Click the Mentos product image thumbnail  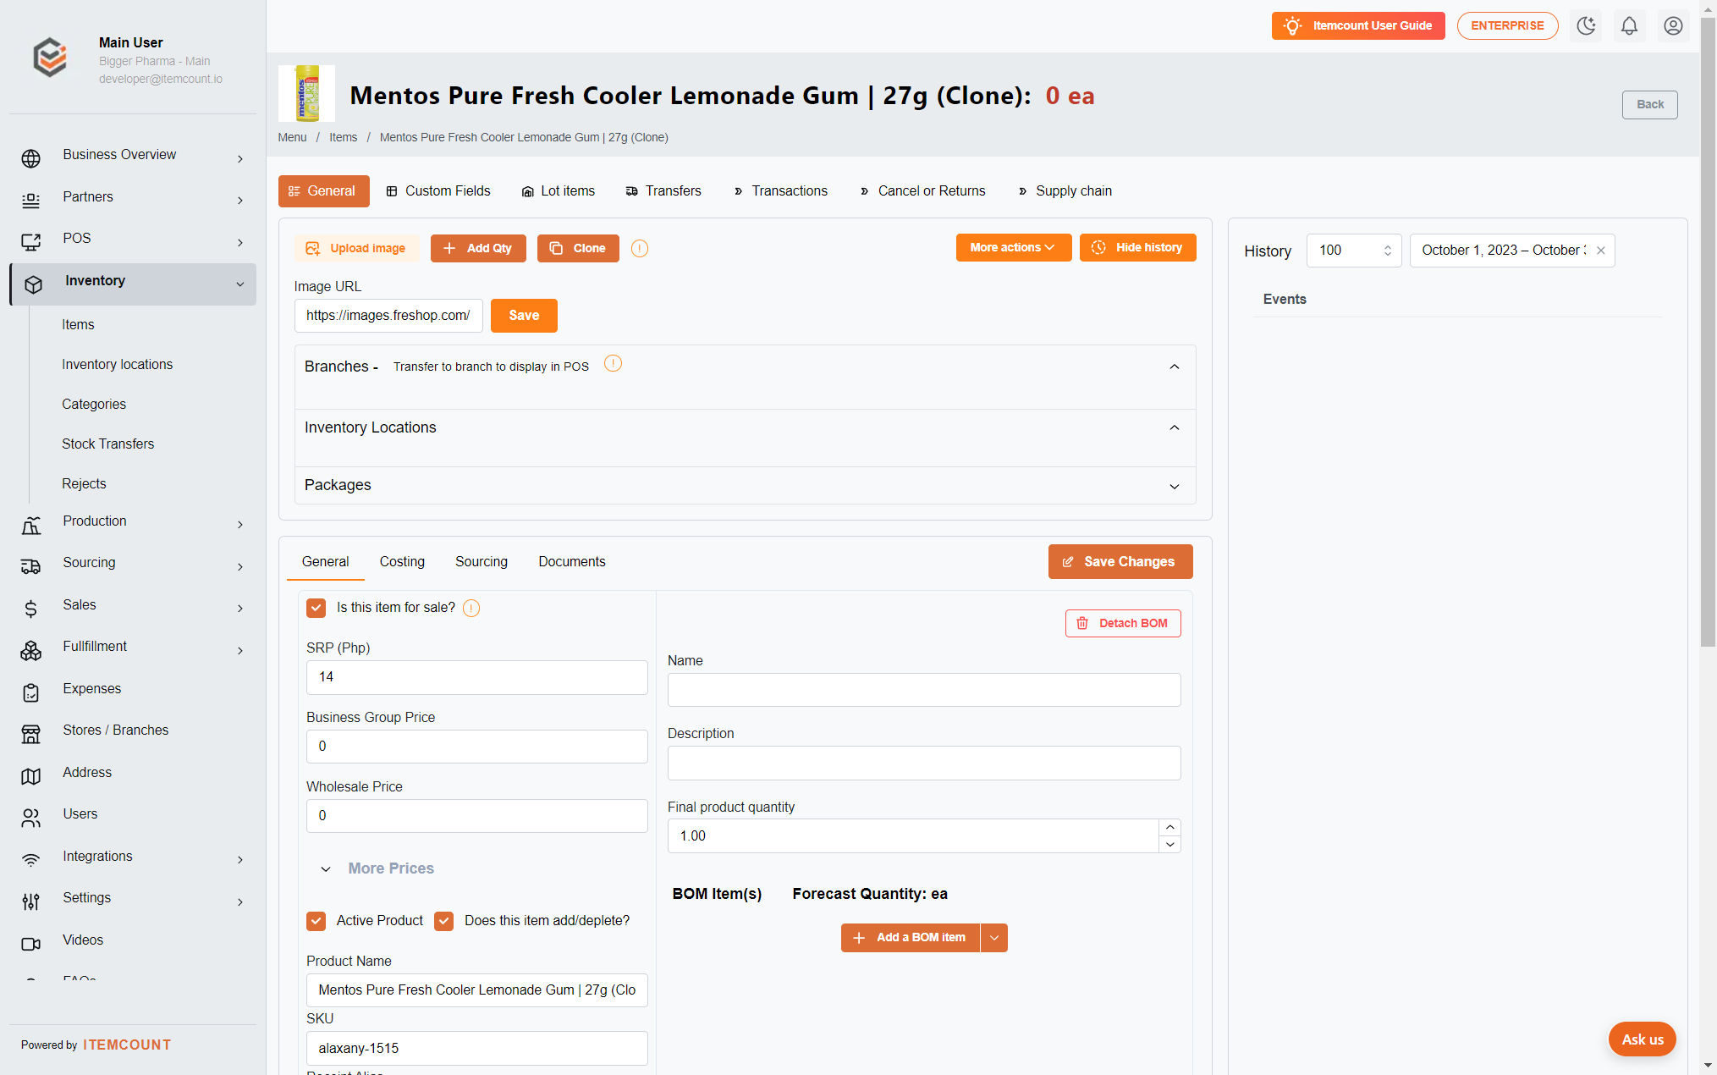(x=306, y=93)
